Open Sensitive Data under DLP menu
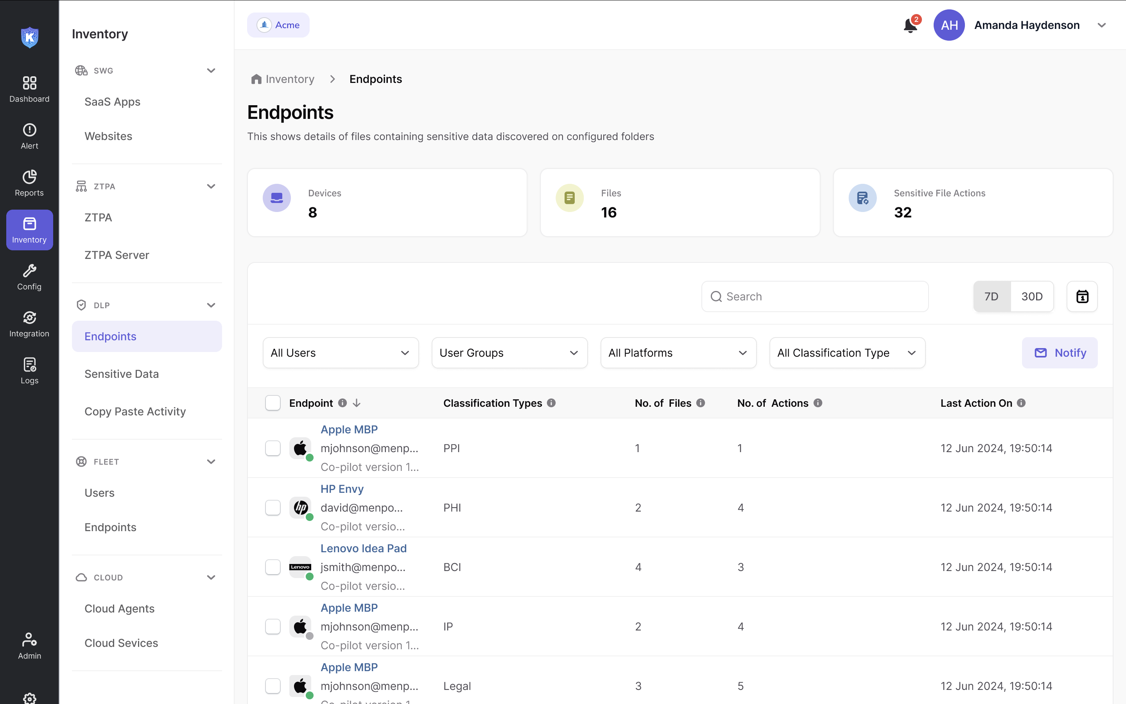The height and width of the screenshot is (704, 1126). pos(122,374)
